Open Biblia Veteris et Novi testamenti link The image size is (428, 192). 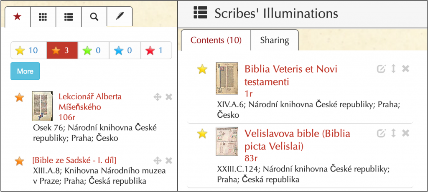point(290,75)
